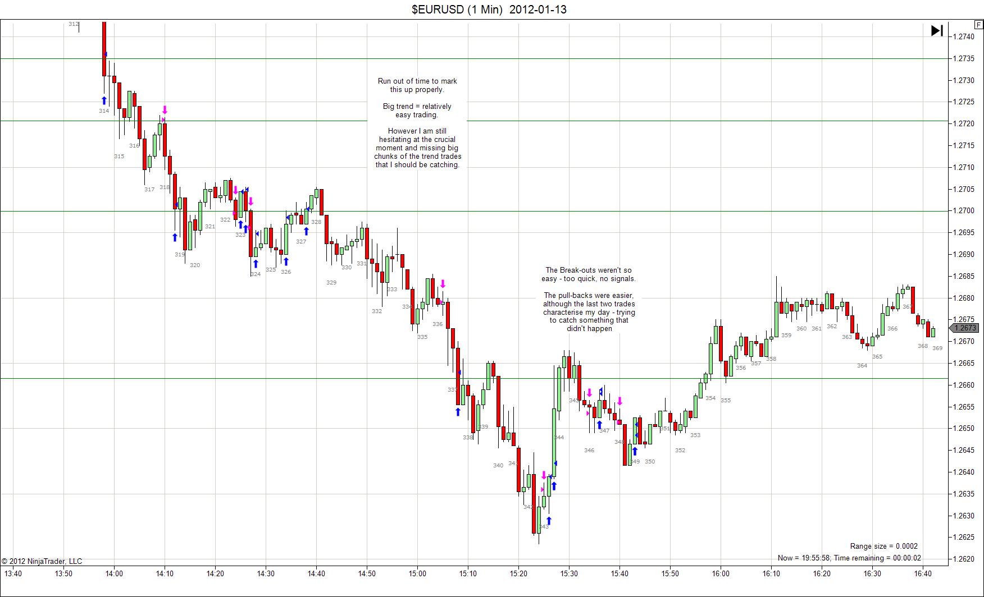
Task: Click the 1.2680 price axis label
Action: point(963,298)
